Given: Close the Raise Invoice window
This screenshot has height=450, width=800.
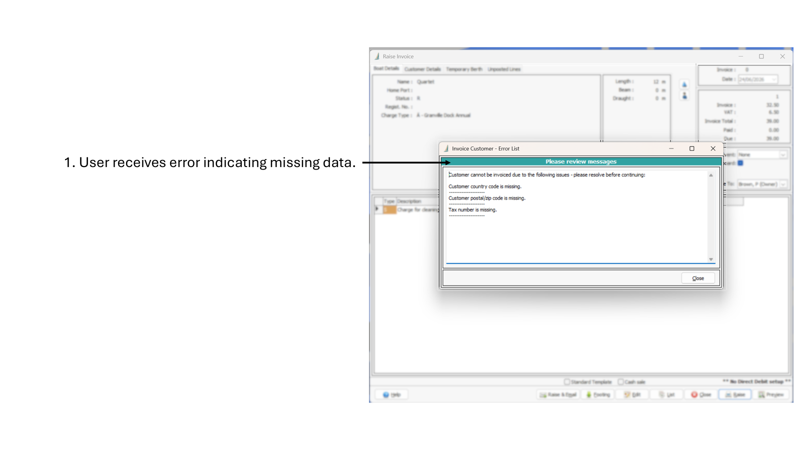Looking at the screenshot, I should [x=782, y=56].
